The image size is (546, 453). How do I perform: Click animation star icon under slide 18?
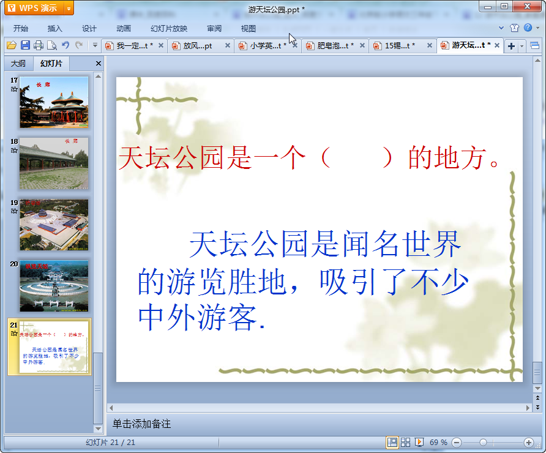pos(14,151)
